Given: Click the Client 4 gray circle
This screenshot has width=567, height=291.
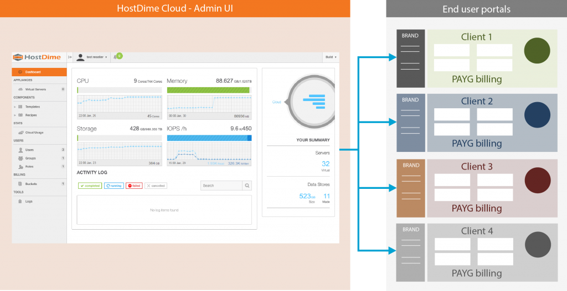Looking at the screenshot, I should pos(538,245).
